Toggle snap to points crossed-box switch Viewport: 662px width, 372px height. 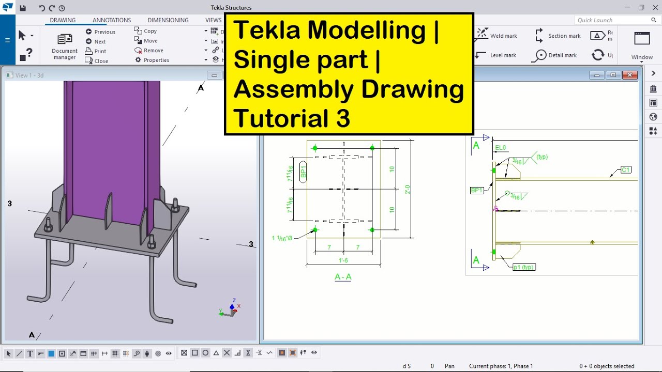click(184, 353)
